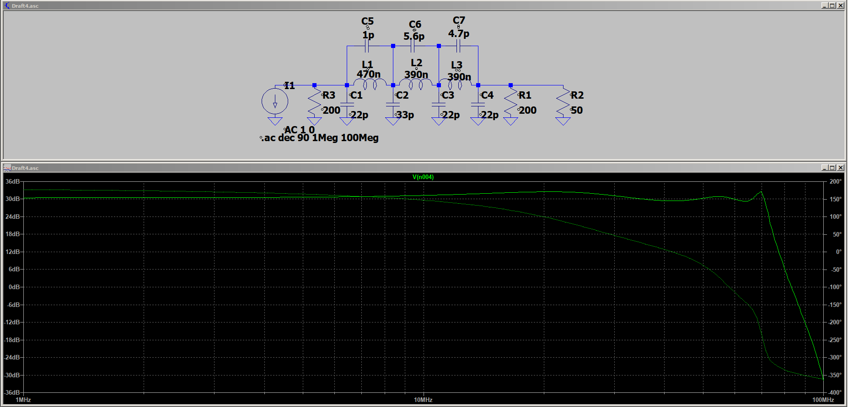Click the 30dB magnitude axis label

pyautogui.click(x=13, y=199)
